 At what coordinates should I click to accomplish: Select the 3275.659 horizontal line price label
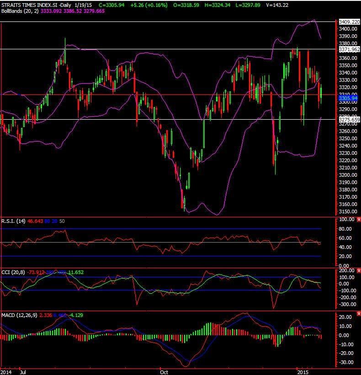[x=349, y=120]
